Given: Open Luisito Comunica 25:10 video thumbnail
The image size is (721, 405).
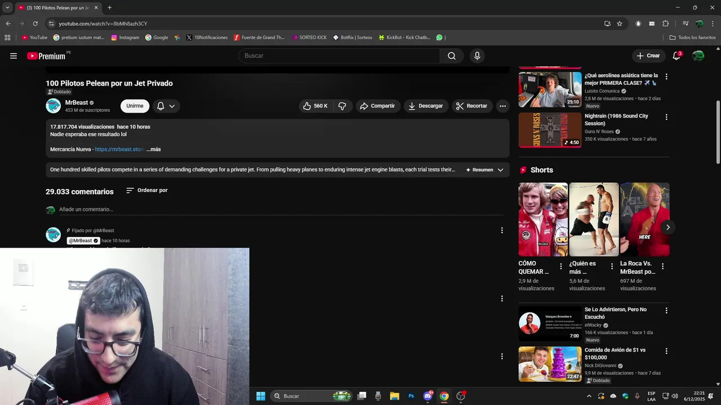Looking at the screenshot, I should tap(550, 89).
